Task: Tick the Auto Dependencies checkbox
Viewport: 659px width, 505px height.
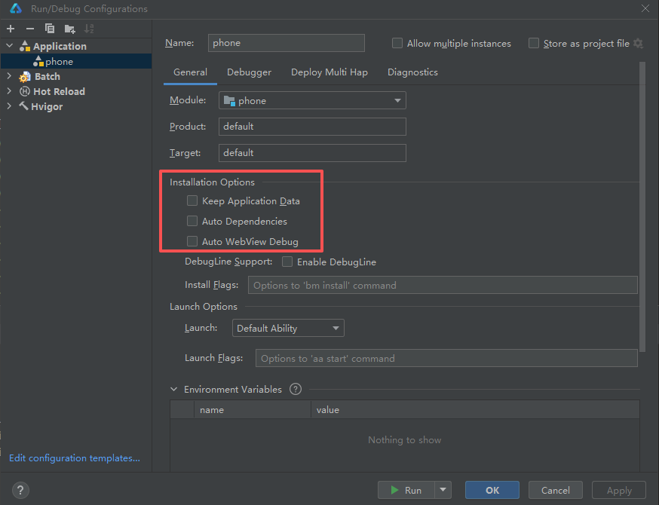Action: point(192,222)
